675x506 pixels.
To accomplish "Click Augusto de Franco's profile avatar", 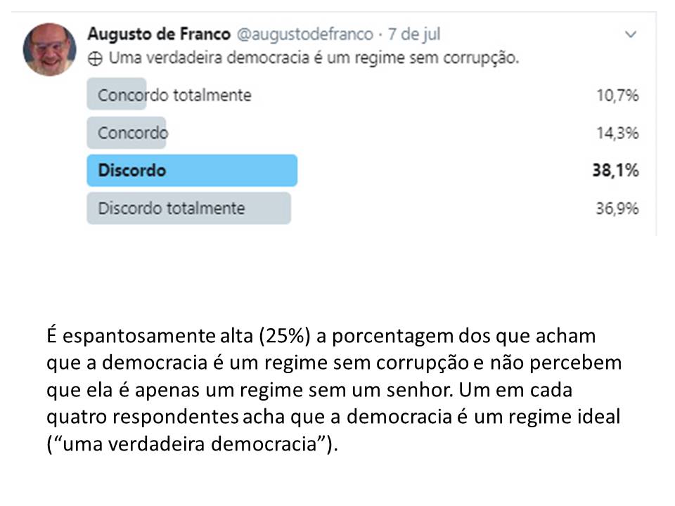I will click(x=49, y=49).
